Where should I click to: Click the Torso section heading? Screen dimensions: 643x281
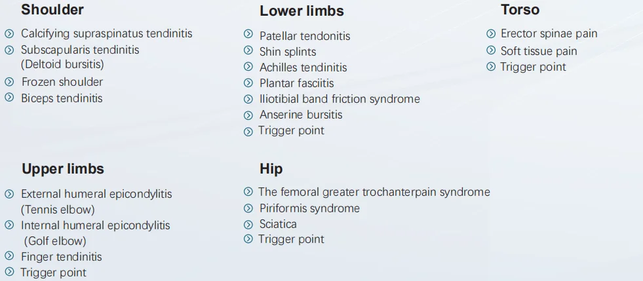click(520, 9)
